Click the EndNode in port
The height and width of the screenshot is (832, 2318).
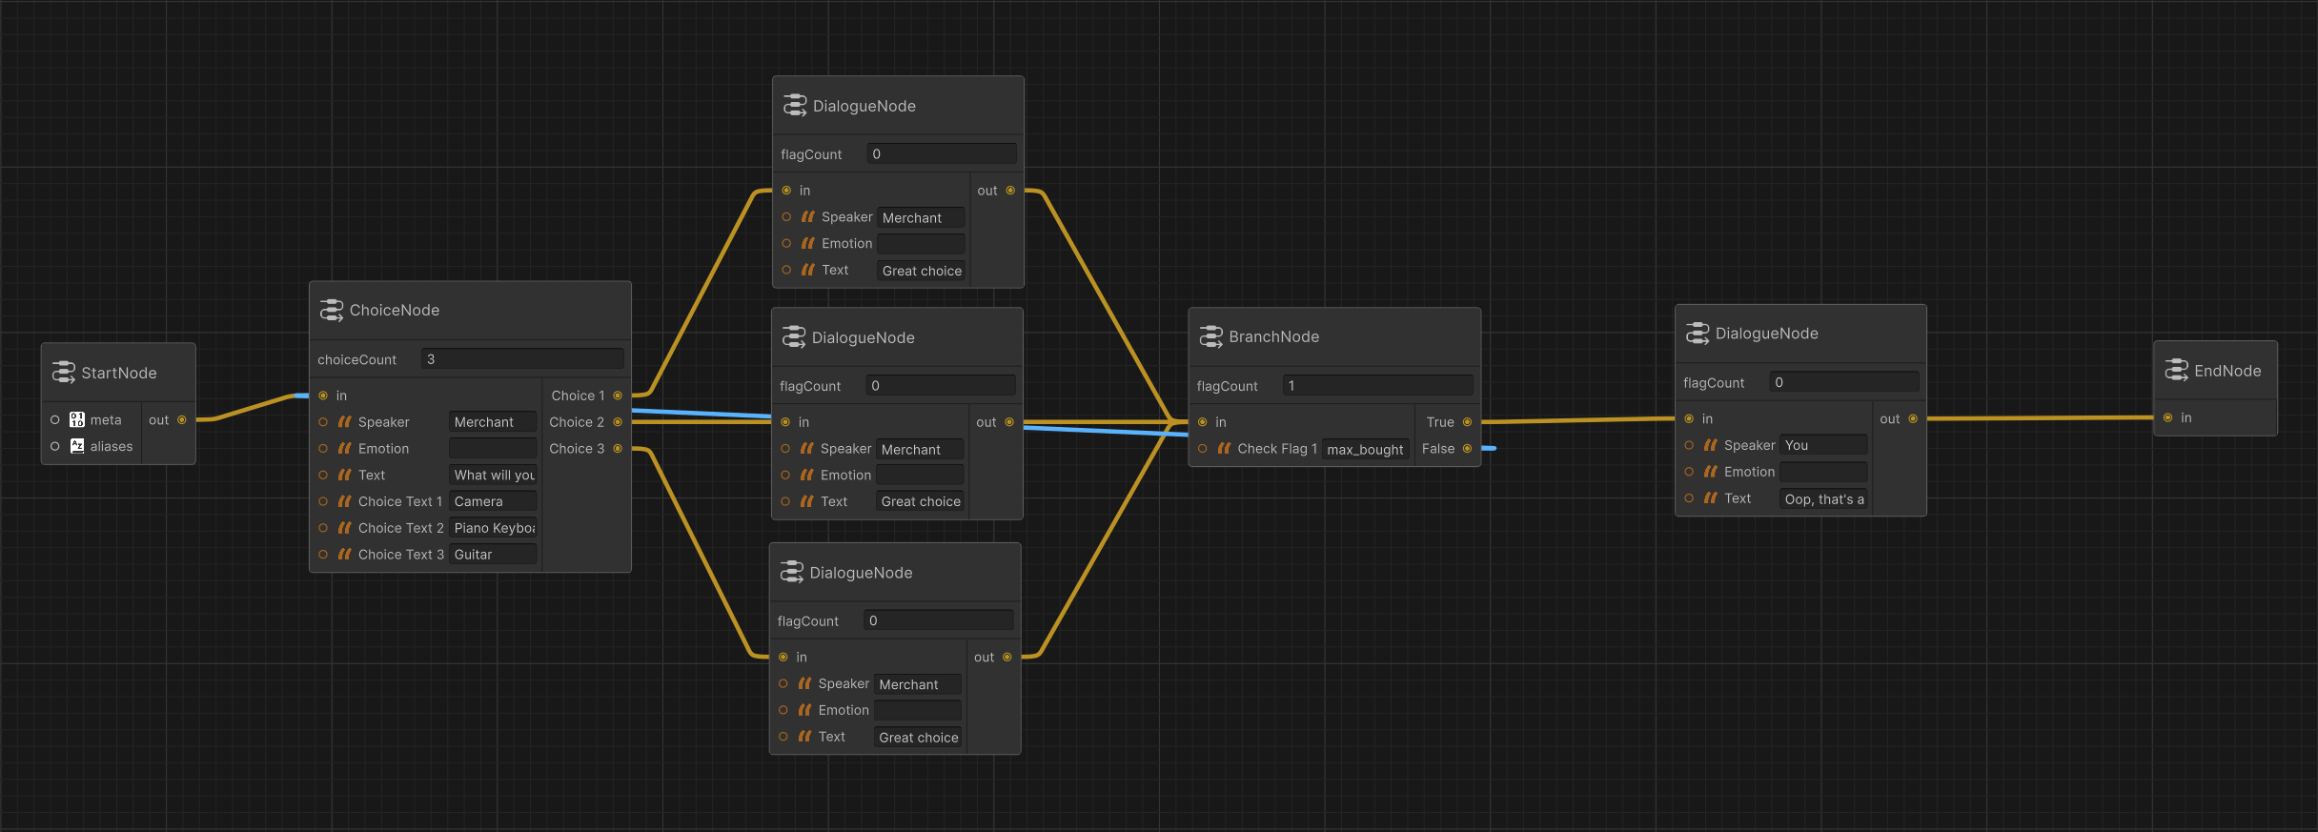(x=2168, y=417)
